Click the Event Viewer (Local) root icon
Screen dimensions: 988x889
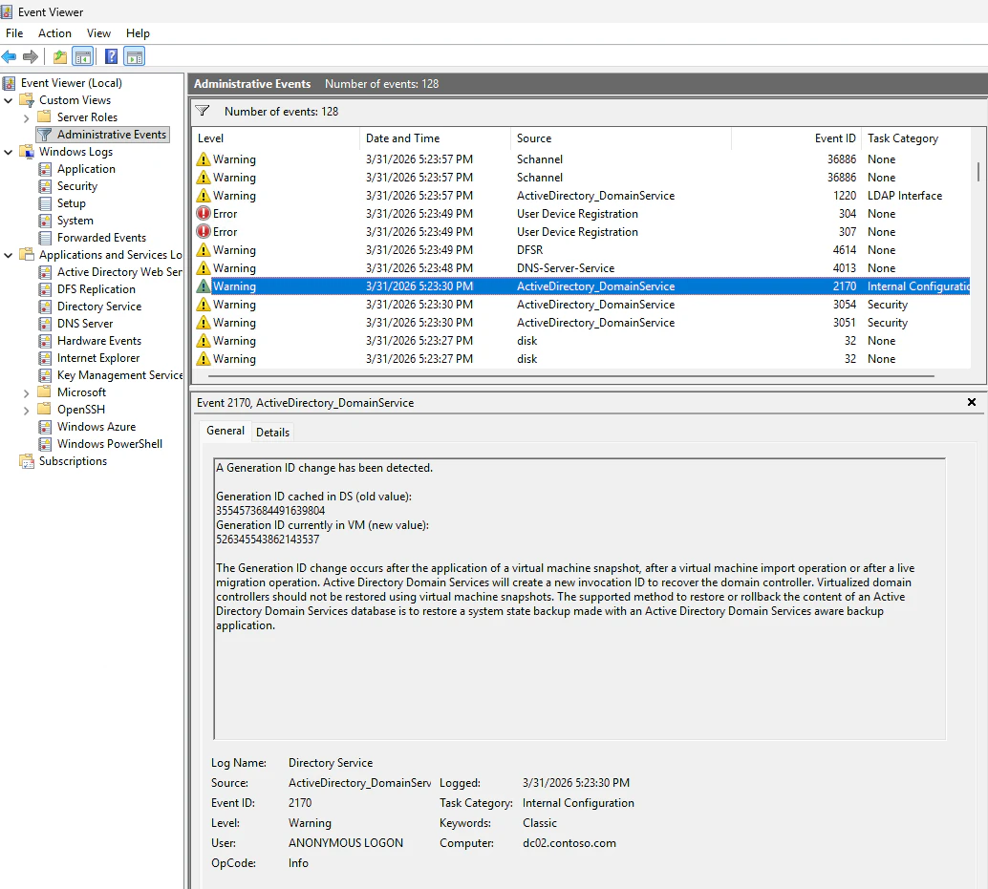point(9,83)
